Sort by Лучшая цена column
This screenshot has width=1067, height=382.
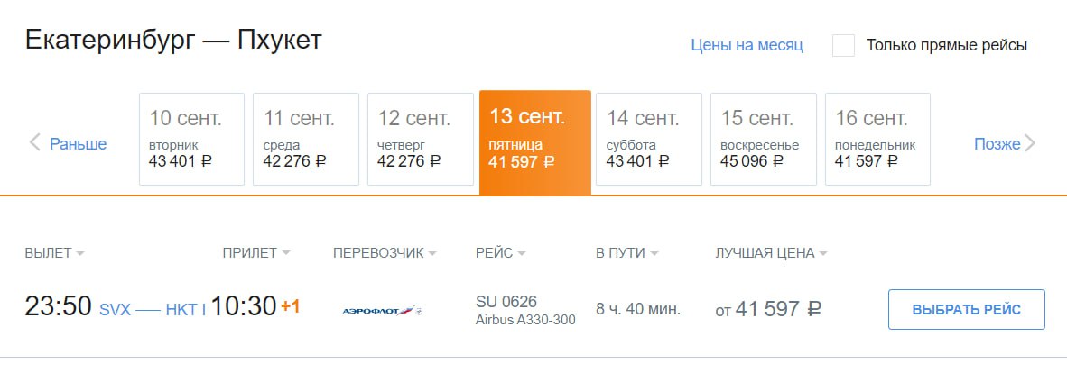(822, 253)
